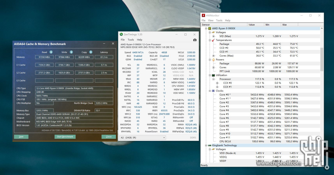Viewport: 334px width, 175px height.
Task: Click the AIDA64 Save button
Action: (x=21, y=137)
